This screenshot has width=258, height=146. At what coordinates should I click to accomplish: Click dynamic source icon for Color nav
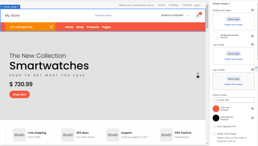tap(252, 109)
